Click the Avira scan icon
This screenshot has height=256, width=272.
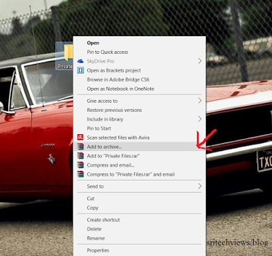tap(80, 138)
